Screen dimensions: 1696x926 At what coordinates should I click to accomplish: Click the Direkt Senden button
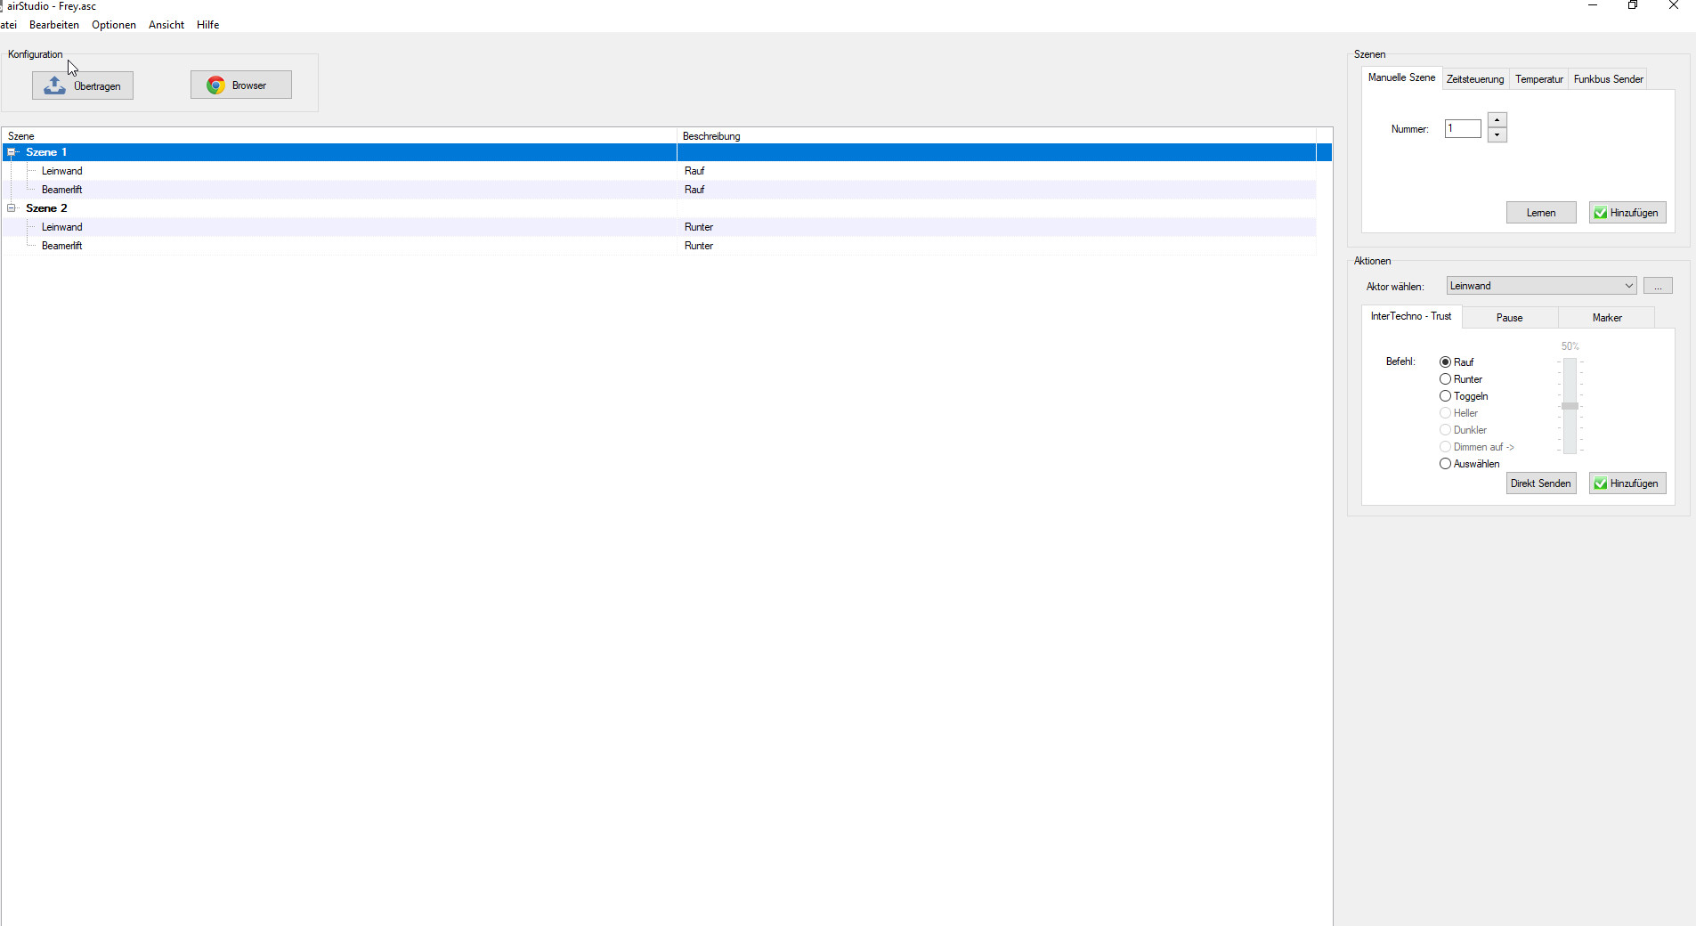pos(1540,483)
